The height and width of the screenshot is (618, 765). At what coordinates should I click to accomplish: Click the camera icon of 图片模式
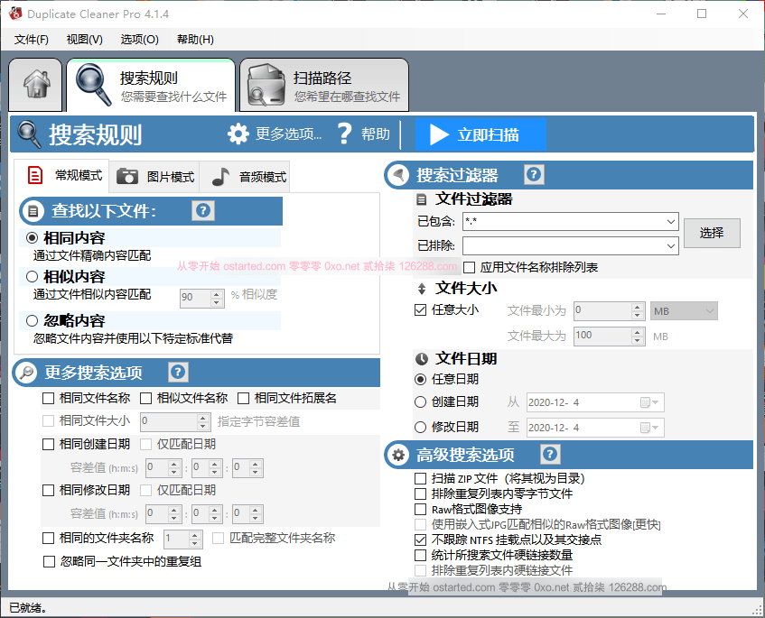(x=127, y=176)
